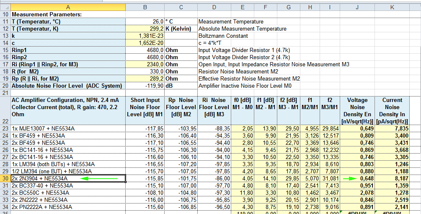Viewport: 421px width, 214px height.
Task: Click row header 17
Action: (x=5, y=64)
